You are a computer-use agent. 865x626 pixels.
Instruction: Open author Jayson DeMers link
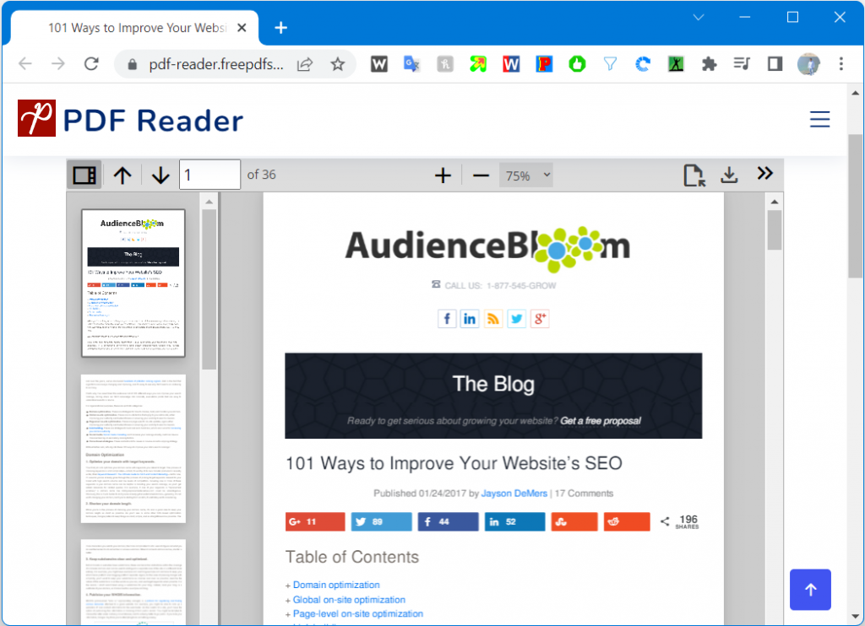[x=514, y=494]
